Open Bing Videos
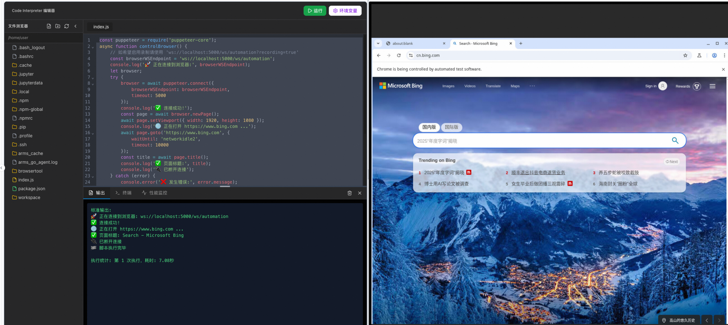Screen dimensions: 728x325 click(470, 86)
